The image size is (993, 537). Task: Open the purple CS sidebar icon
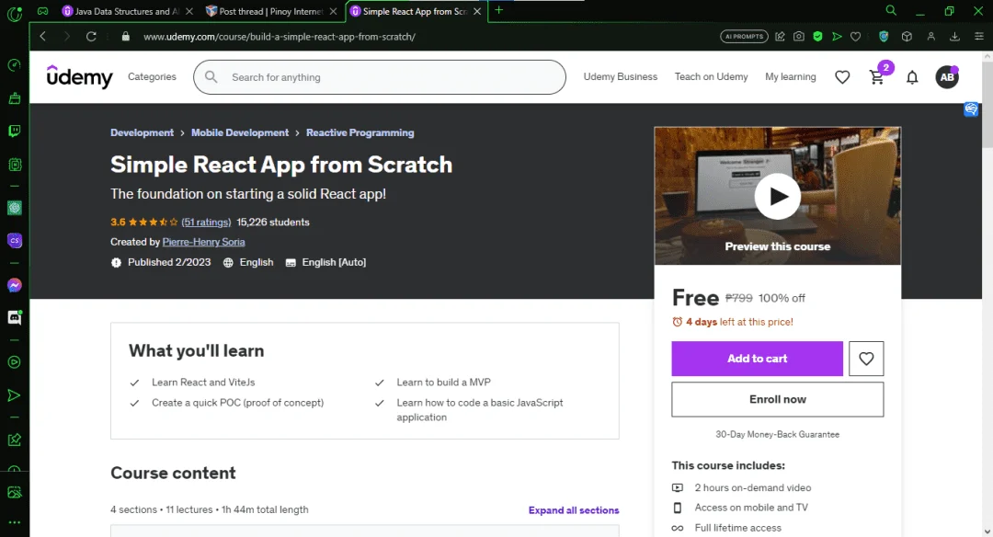coord(14,241)
